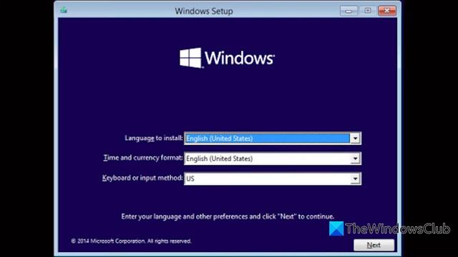Click the 'Language to install:' label
Screen dimensions: 458x257
coord(154,138)
